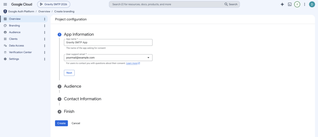Open the account avatar D
This screenshot has height=137, width=318.
tap(312, 4)
